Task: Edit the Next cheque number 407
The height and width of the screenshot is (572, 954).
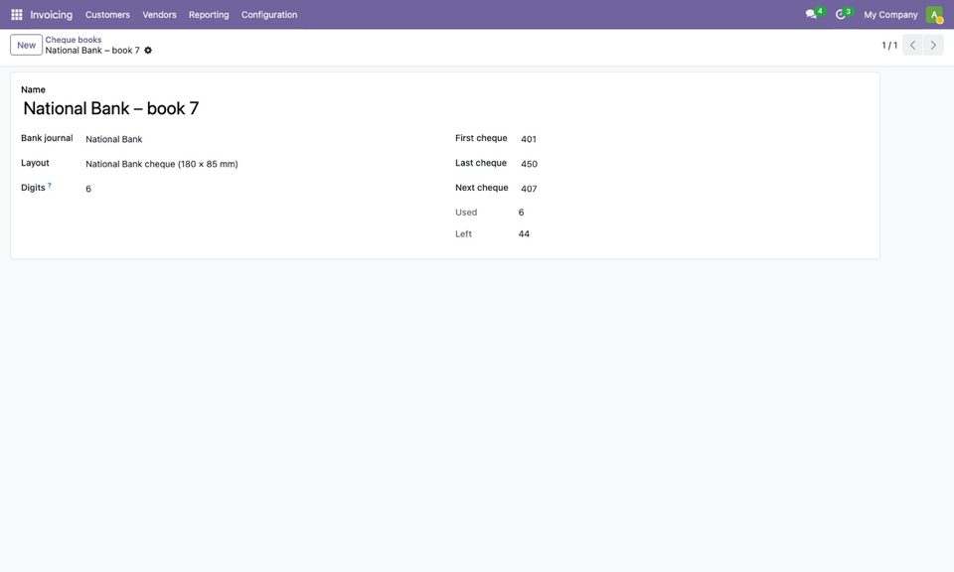Action: [694, 189]
